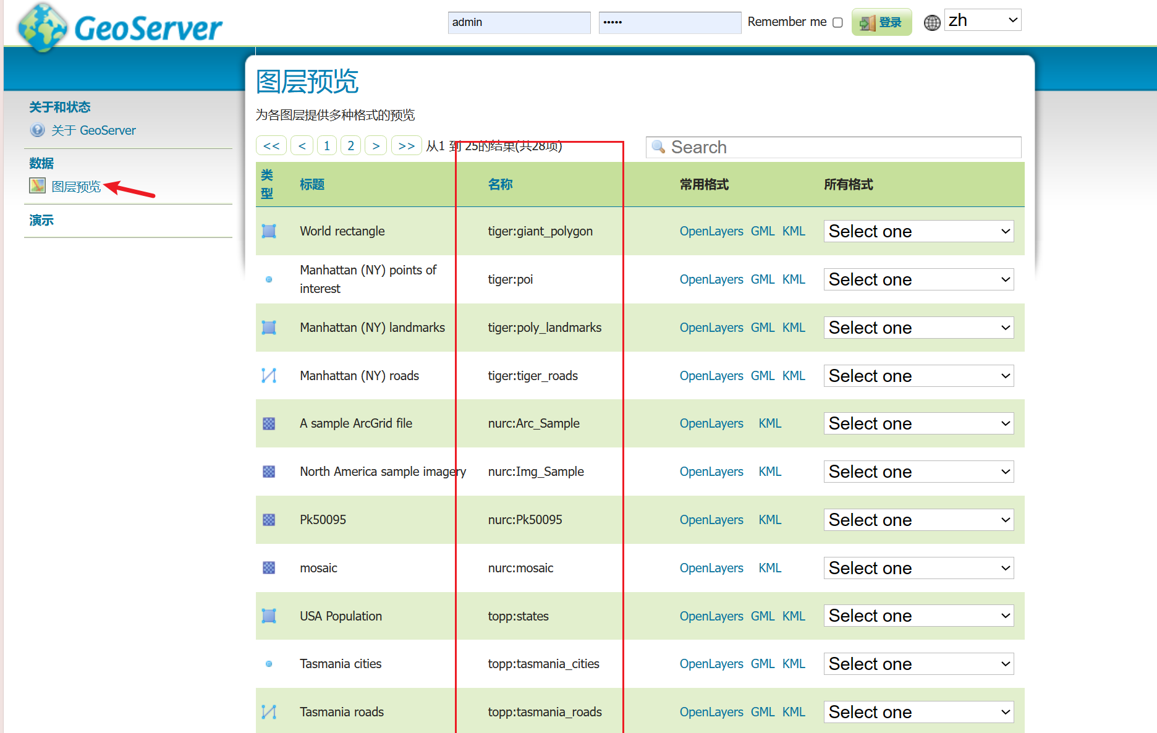This screenshot has width=1157, height=733.
Task: Click the 关于 GeoServer info icon
Action: 37,130
